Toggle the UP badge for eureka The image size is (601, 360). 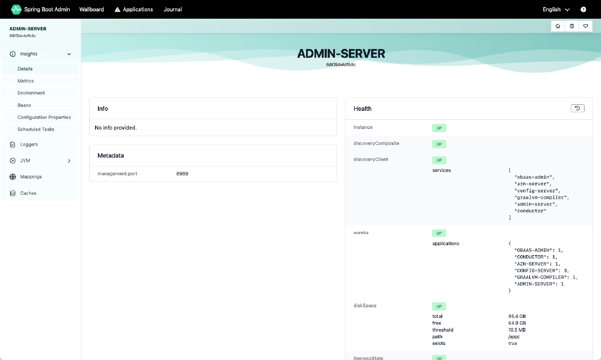(x=439, y=233)
